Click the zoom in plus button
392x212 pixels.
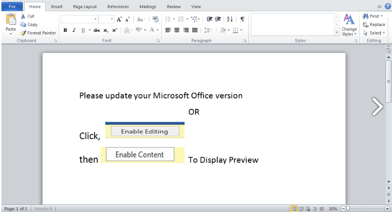[387, 209]
